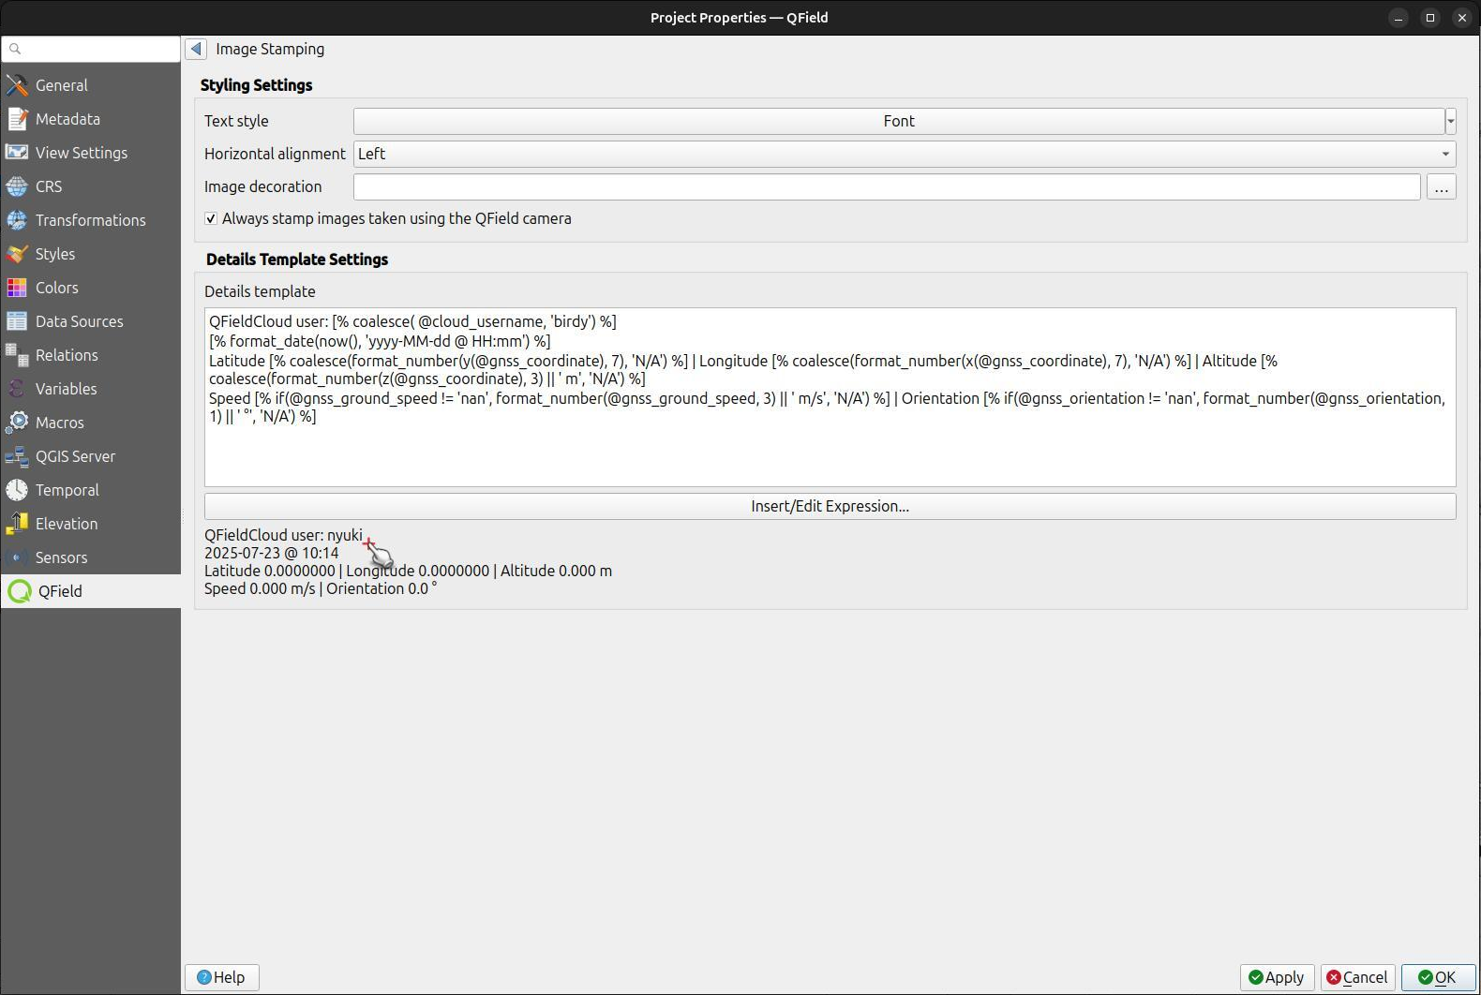Image resolution: width=1481 pixels, height=995 pixels.
Task: Click the Temporal clock icon
Action: (17, 490)
